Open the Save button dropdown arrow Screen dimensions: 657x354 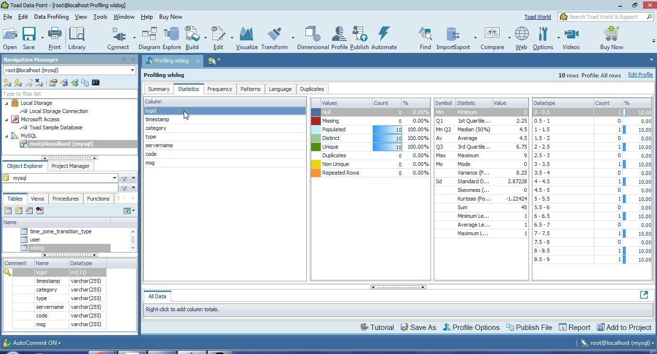42,38
